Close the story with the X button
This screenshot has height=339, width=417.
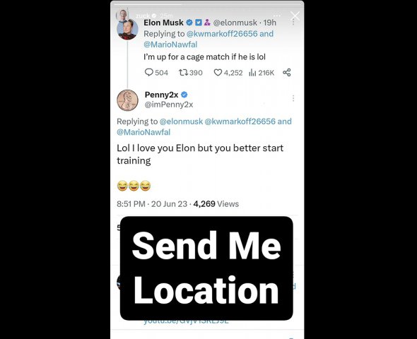point(295,16)
